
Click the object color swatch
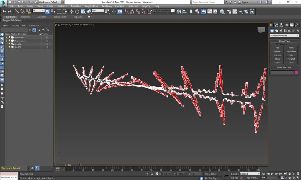click(297, 72)
